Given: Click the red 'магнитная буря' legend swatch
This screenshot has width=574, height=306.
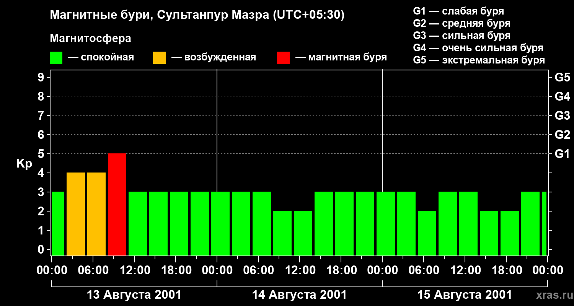Looking at the screenshot, I should (x=283, y=58).
